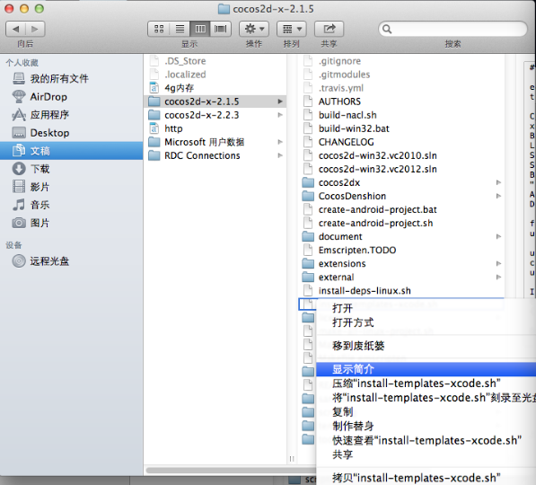Switch to list view

(180, 29)
